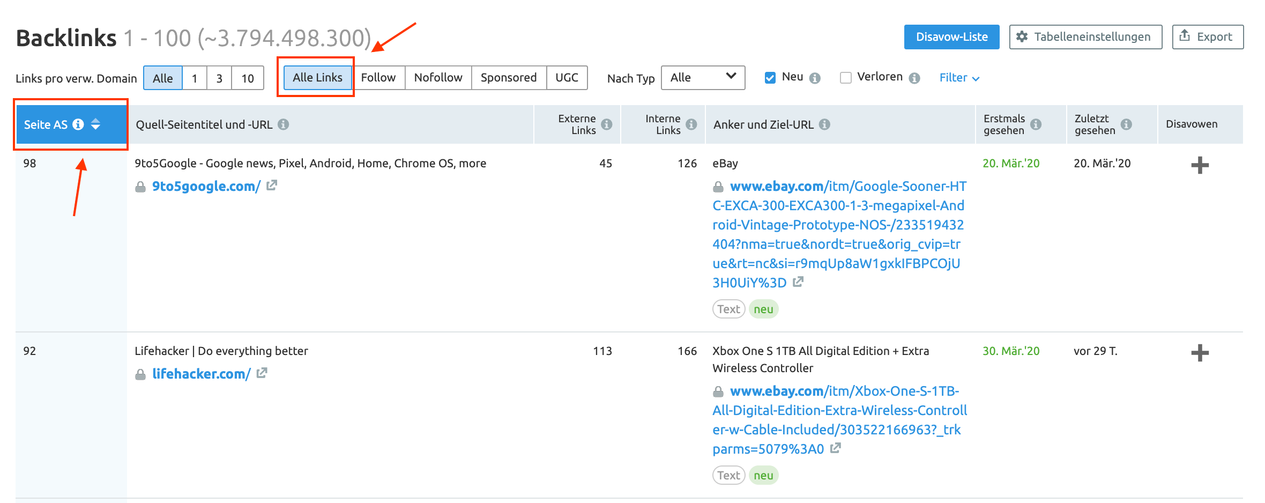This screenshot has height=503, width=1265.
Task: Click lock icon beside 9to5google.com
Action: click(140, 187)
